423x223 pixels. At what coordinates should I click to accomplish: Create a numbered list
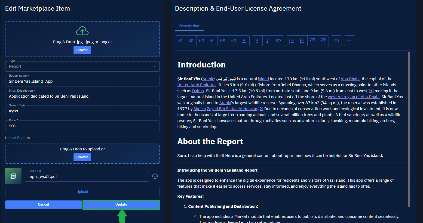click(302, 41)
